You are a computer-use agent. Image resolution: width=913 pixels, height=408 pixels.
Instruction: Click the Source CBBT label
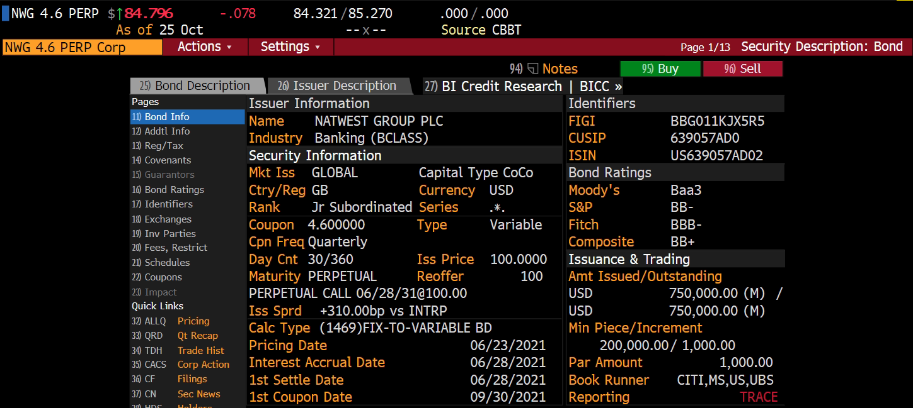481,30
